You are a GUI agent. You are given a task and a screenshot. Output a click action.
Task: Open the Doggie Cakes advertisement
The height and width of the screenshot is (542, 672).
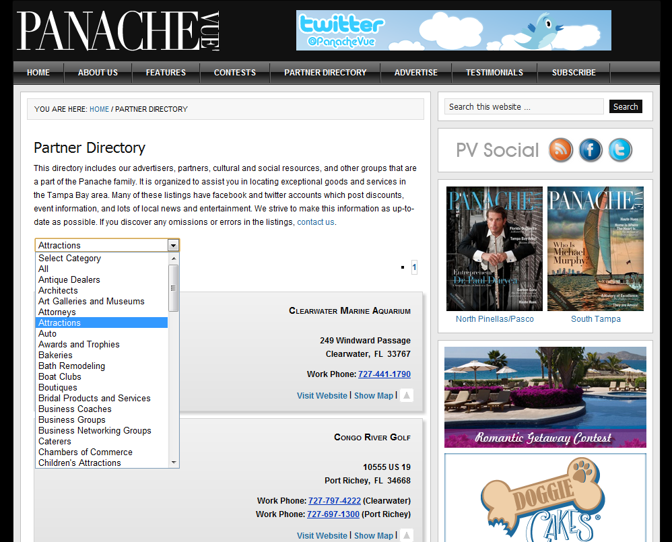pyautogui.click(x=545, y=498)
